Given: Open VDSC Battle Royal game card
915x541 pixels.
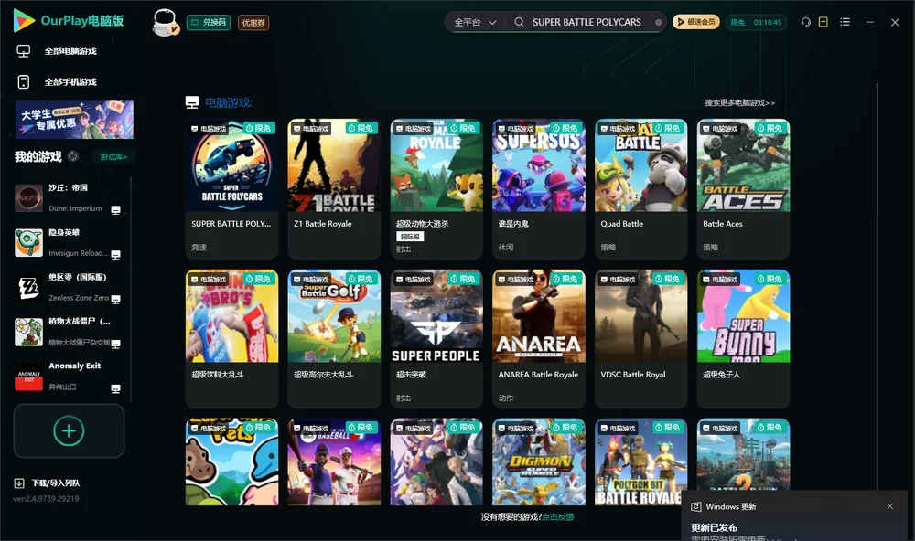Looking at the screenshot, I should pos(640,339).
